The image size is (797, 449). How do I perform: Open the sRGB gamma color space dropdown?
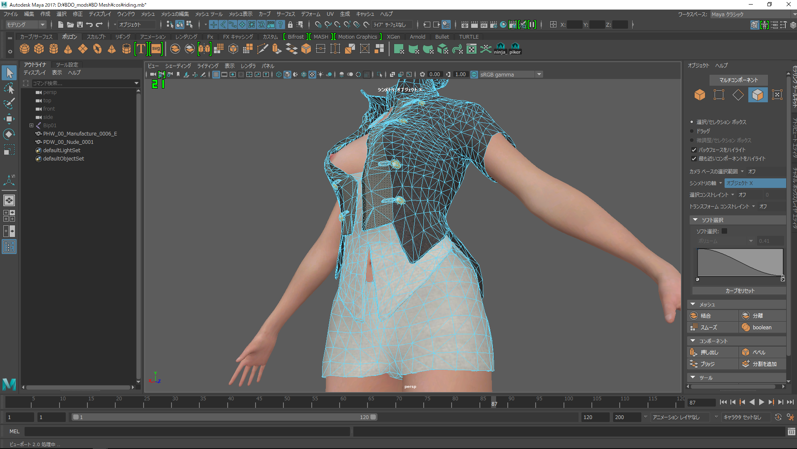539,74
